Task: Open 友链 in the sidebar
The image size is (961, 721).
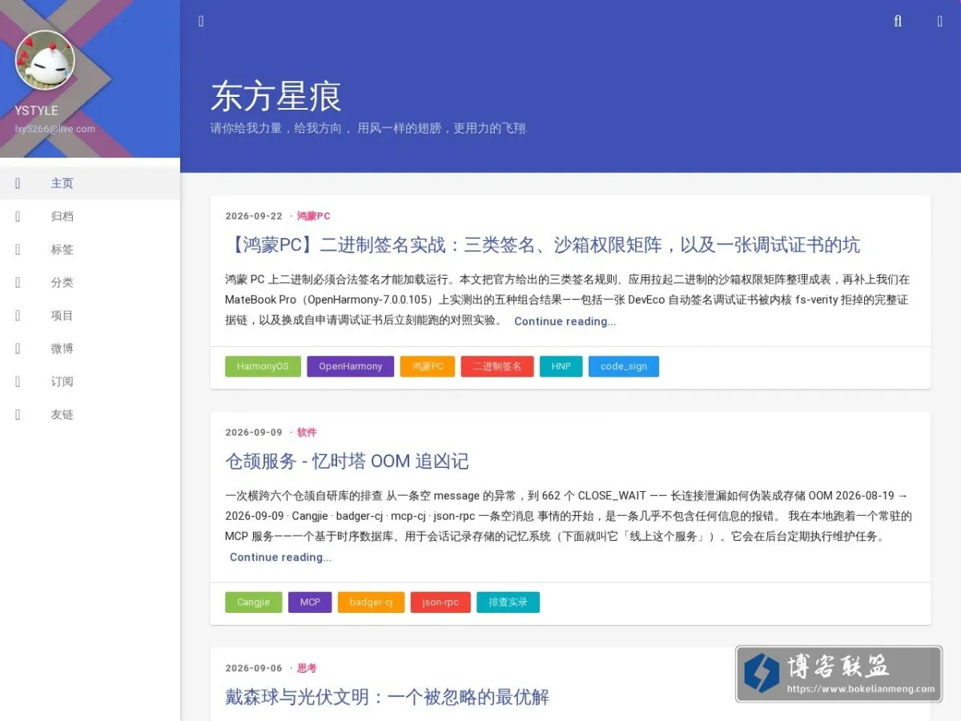Action: [x=90, y=414]
